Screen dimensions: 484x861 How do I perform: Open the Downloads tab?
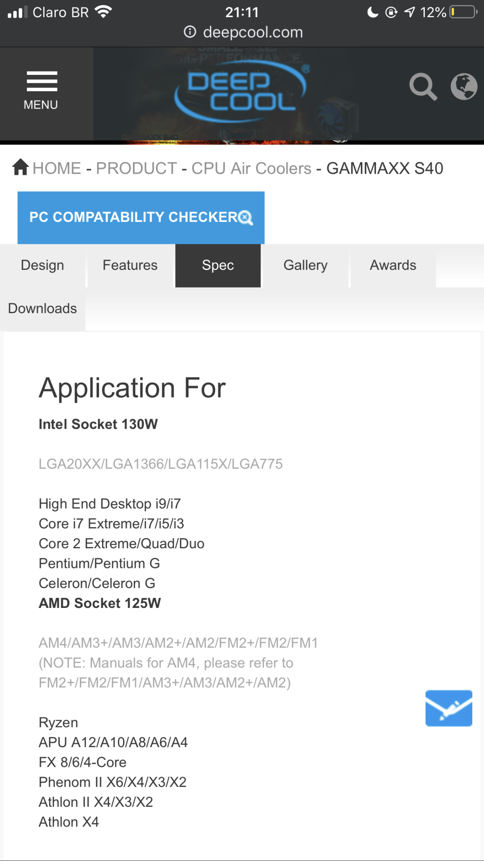click(x=42, y=309)
